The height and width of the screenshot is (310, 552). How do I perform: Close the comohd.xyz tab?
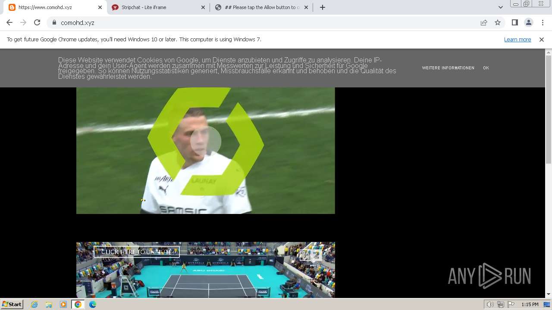coord(100,7)
